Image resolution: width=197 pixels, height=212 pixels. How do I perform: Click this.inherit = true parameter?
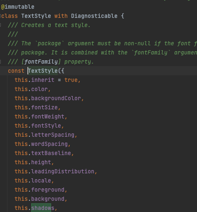pos(47,80)
